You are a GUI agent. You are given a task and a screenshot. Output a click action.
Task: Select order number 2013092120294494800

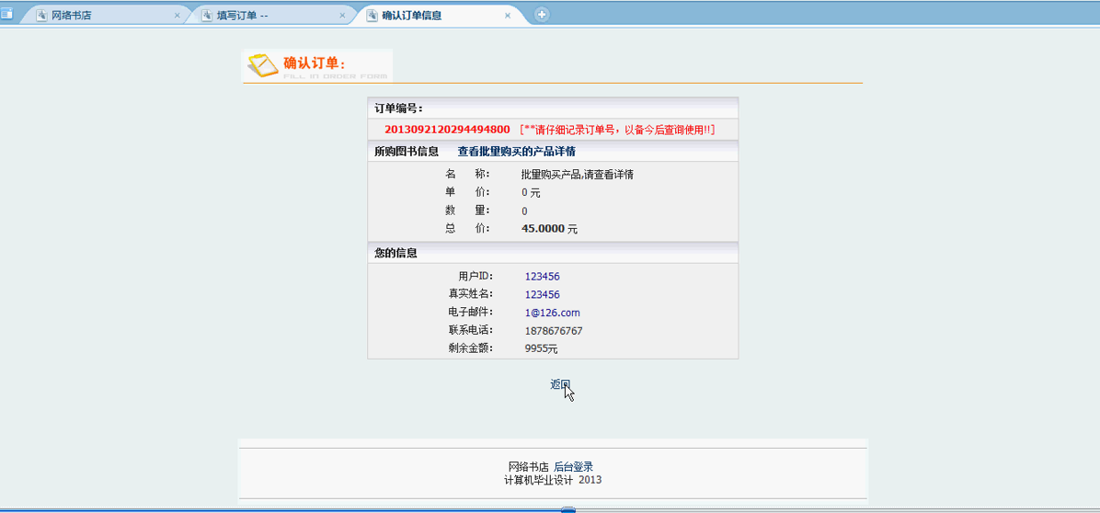tap(447, 130)
